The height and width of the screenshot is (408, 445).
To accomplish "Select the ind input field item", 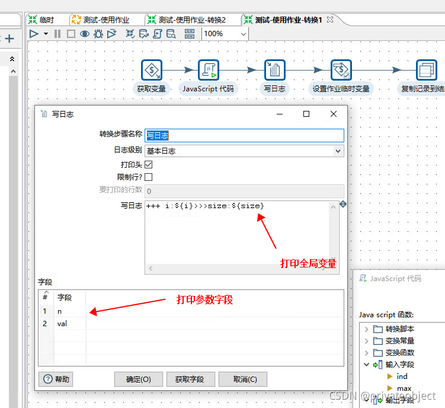I will [402, 377].
